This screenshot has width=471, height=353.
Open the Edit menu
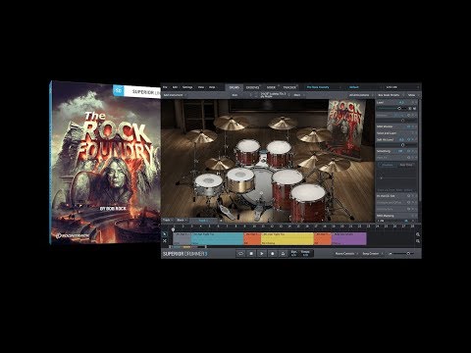[175, 87]
